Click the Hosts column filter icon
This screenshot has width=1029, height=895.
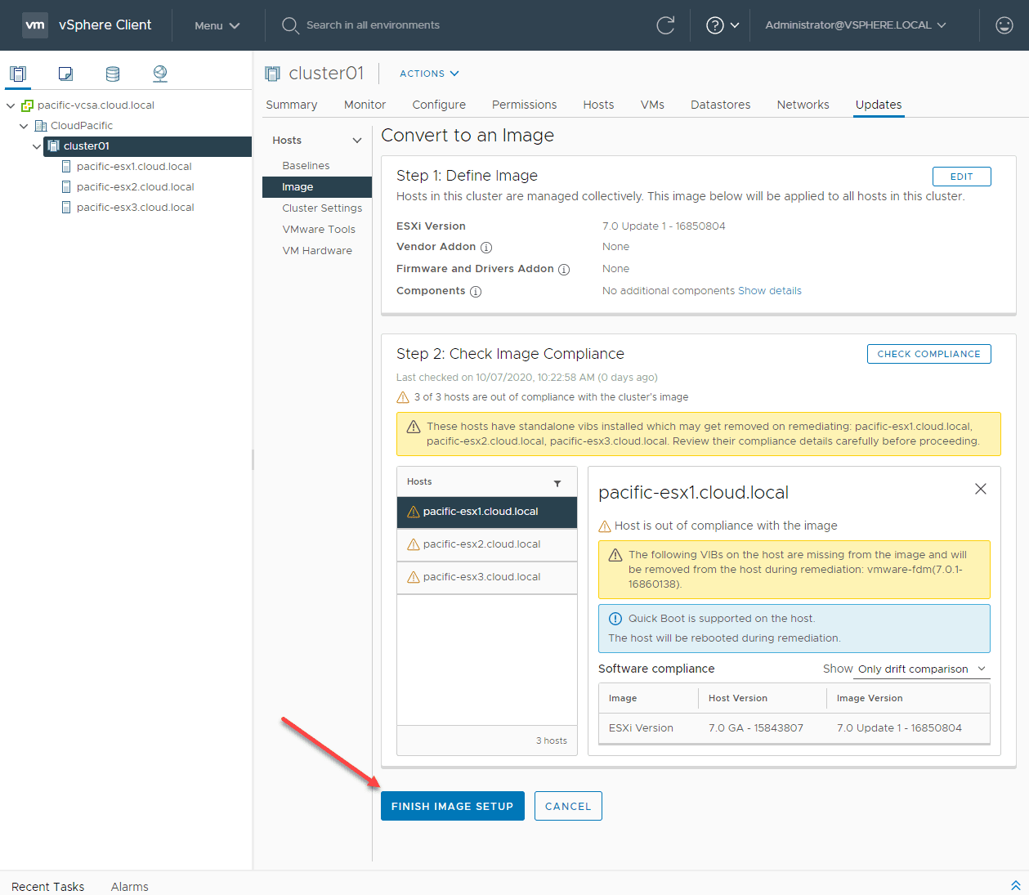click(x=557, y=483)
